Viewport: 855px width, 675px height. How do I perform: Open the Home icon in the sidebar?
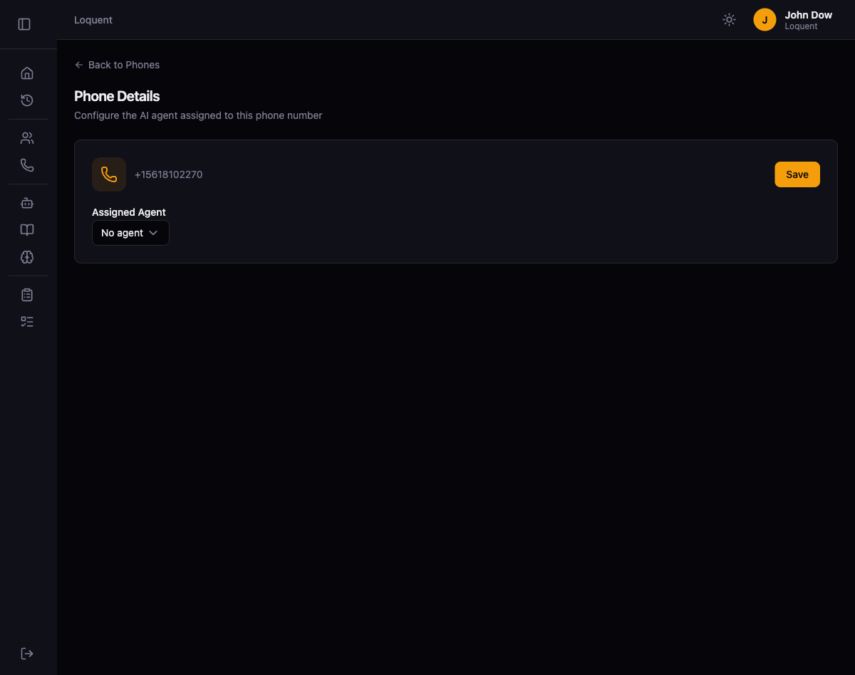(x=27, y=73)
